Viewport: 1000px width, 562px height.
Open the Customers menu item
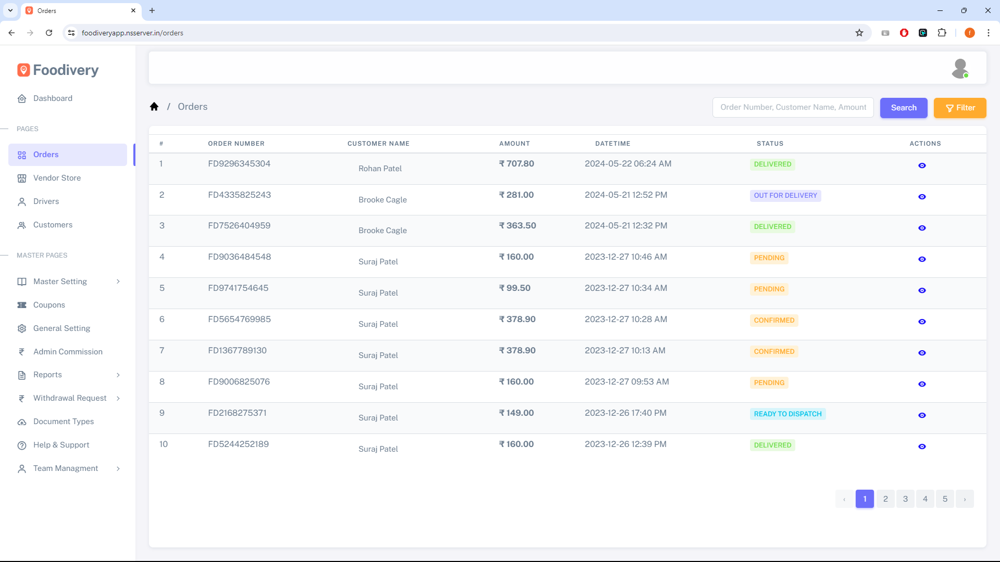[53, 225]
